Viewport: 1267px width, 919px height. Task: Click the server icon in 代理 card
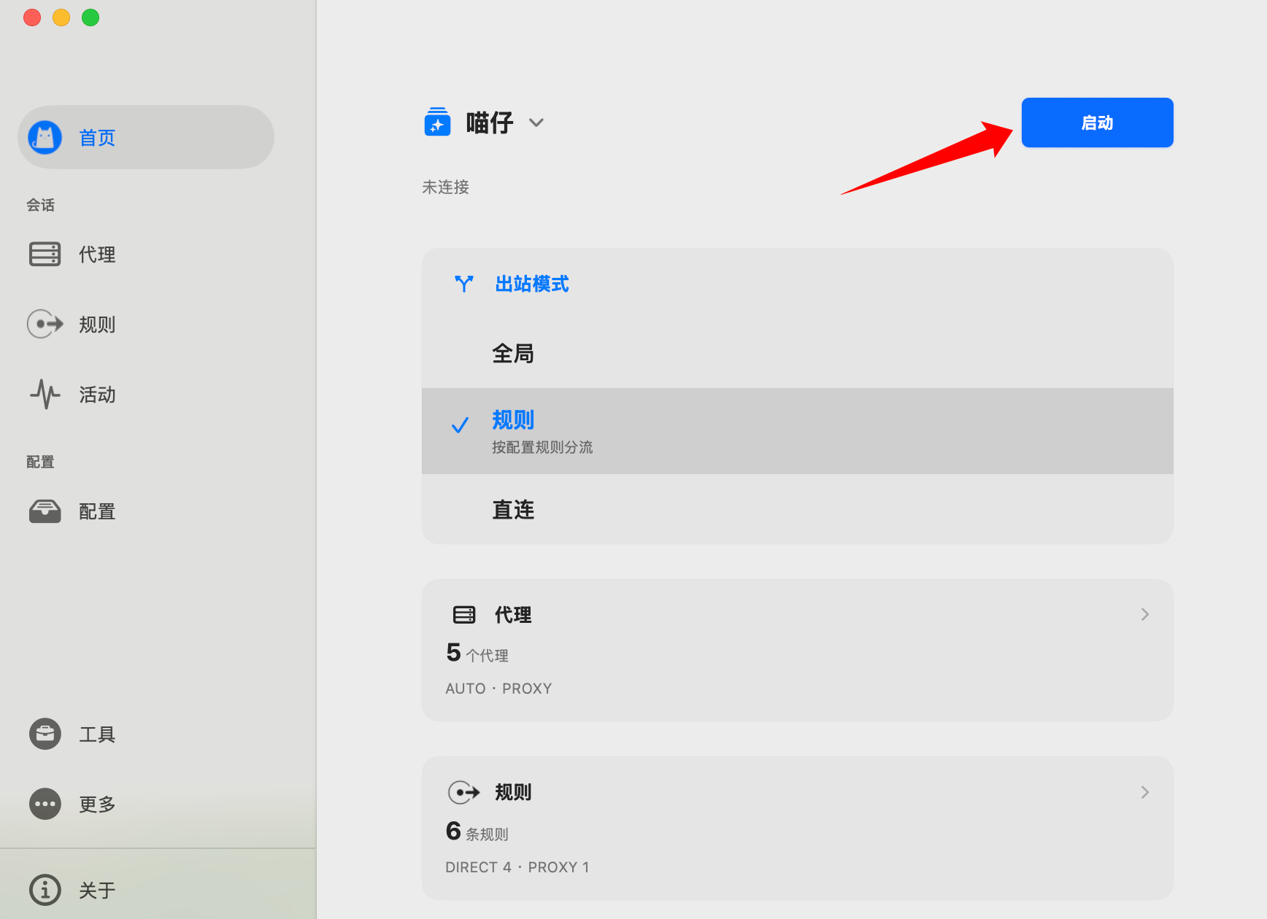(463, 615)
